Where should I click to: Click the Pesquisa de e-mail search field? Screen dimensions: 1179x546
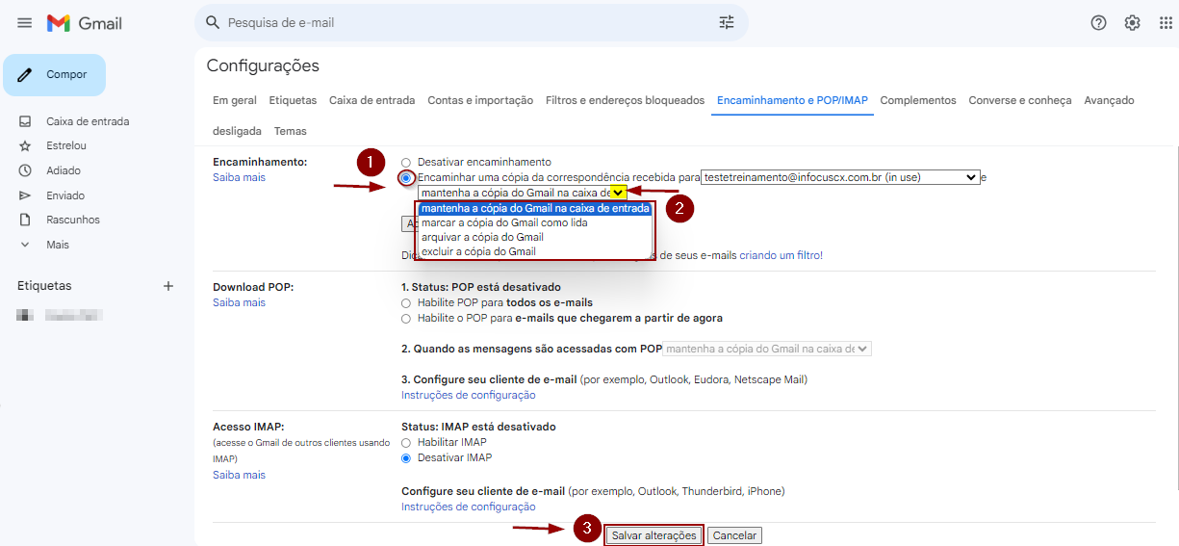pos(462,22)
